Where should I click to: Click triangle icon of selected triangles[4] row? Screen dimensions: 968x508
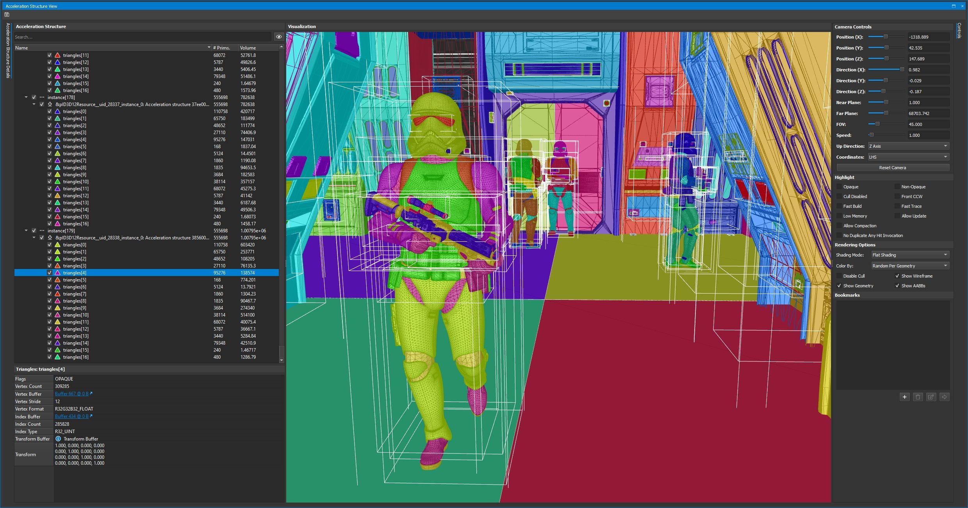point(57,273)
